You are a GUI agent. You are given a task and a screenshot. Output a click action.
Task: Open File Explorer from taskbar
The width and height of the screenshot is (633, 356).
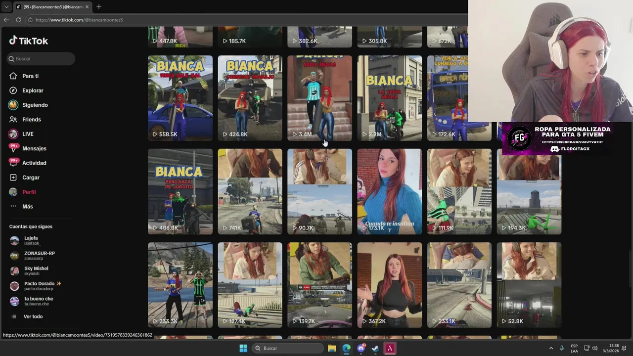click(x=332, y=348)
